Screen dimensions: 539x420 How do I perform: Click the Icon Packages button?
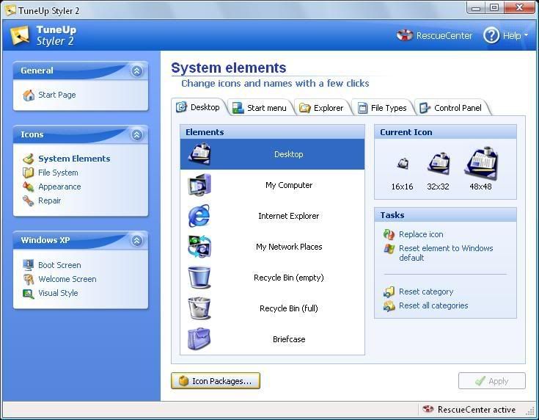point(216,381)
